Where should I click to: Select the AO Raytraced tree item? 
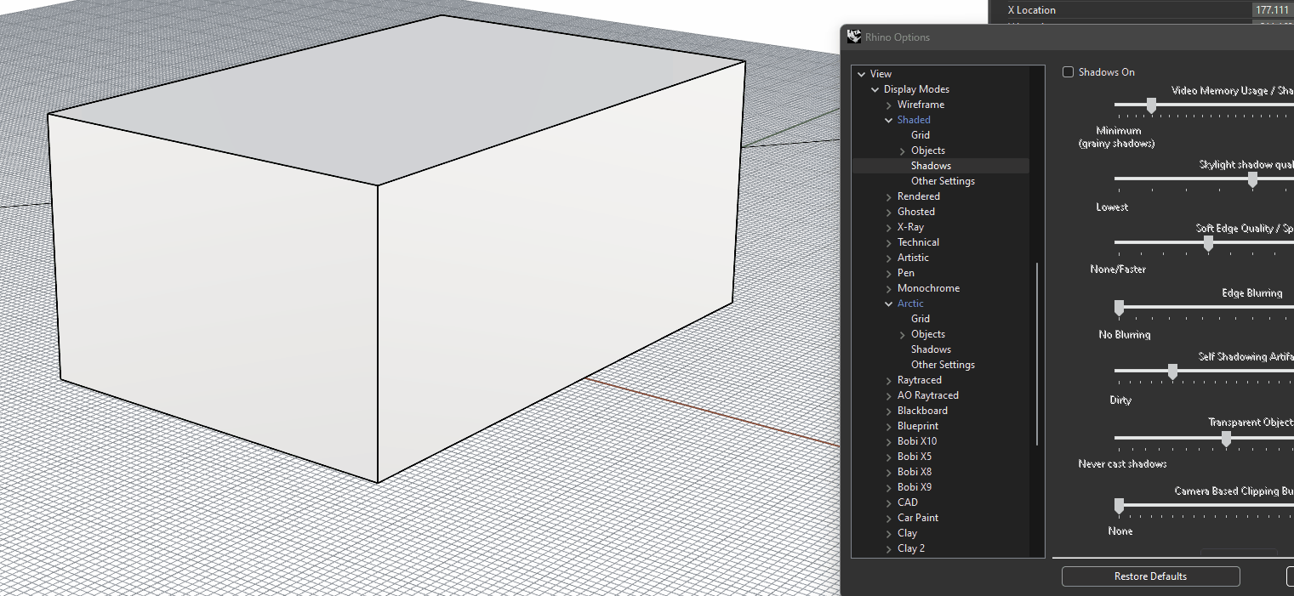pyautogui.click(x=928, y=395)
